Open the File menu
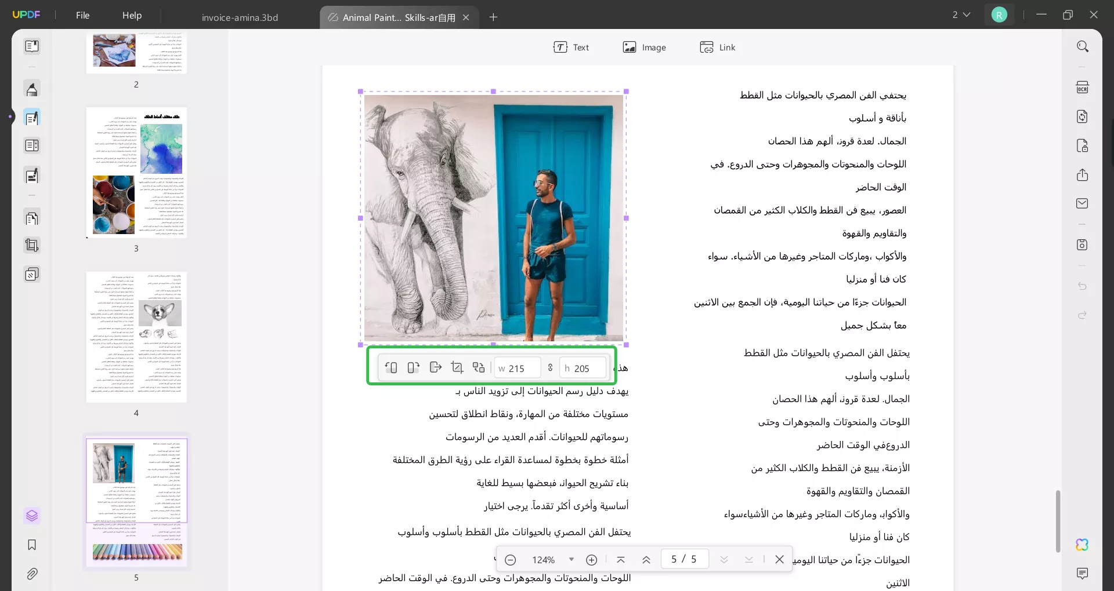The height and width of the screenshot is (591, 1114). 83,15
